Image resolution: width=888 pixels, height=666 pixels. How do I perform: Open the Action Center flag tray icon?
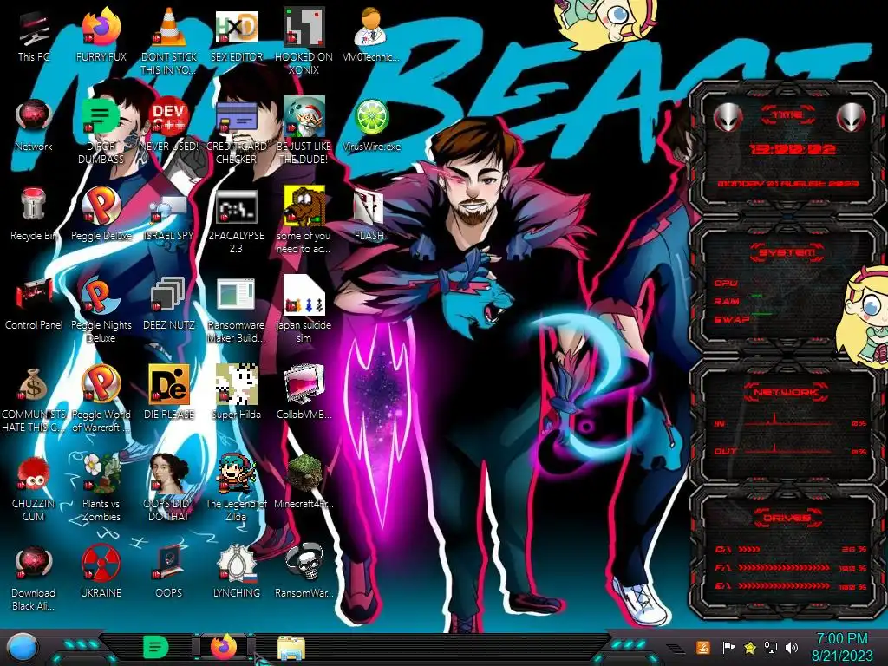(728, 647)
